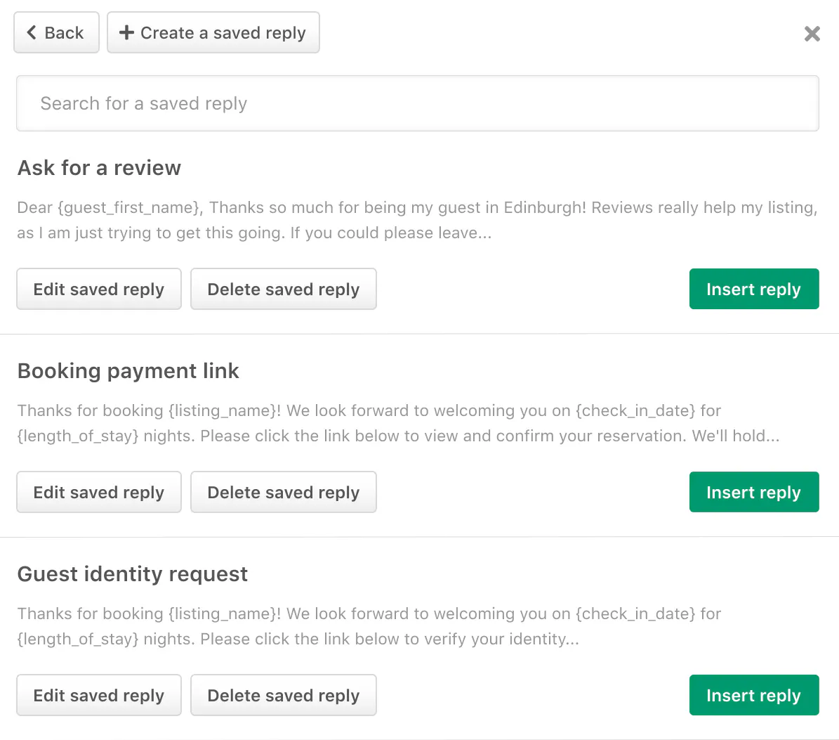
Task: Insert the Guest identity request reply
Action: [754, 695]
